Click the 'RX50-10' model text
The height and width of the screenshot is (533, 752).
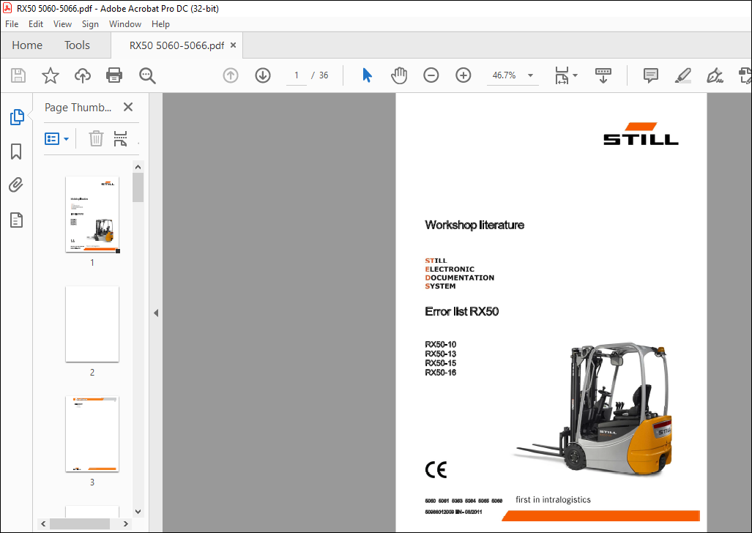coord(440,344)
